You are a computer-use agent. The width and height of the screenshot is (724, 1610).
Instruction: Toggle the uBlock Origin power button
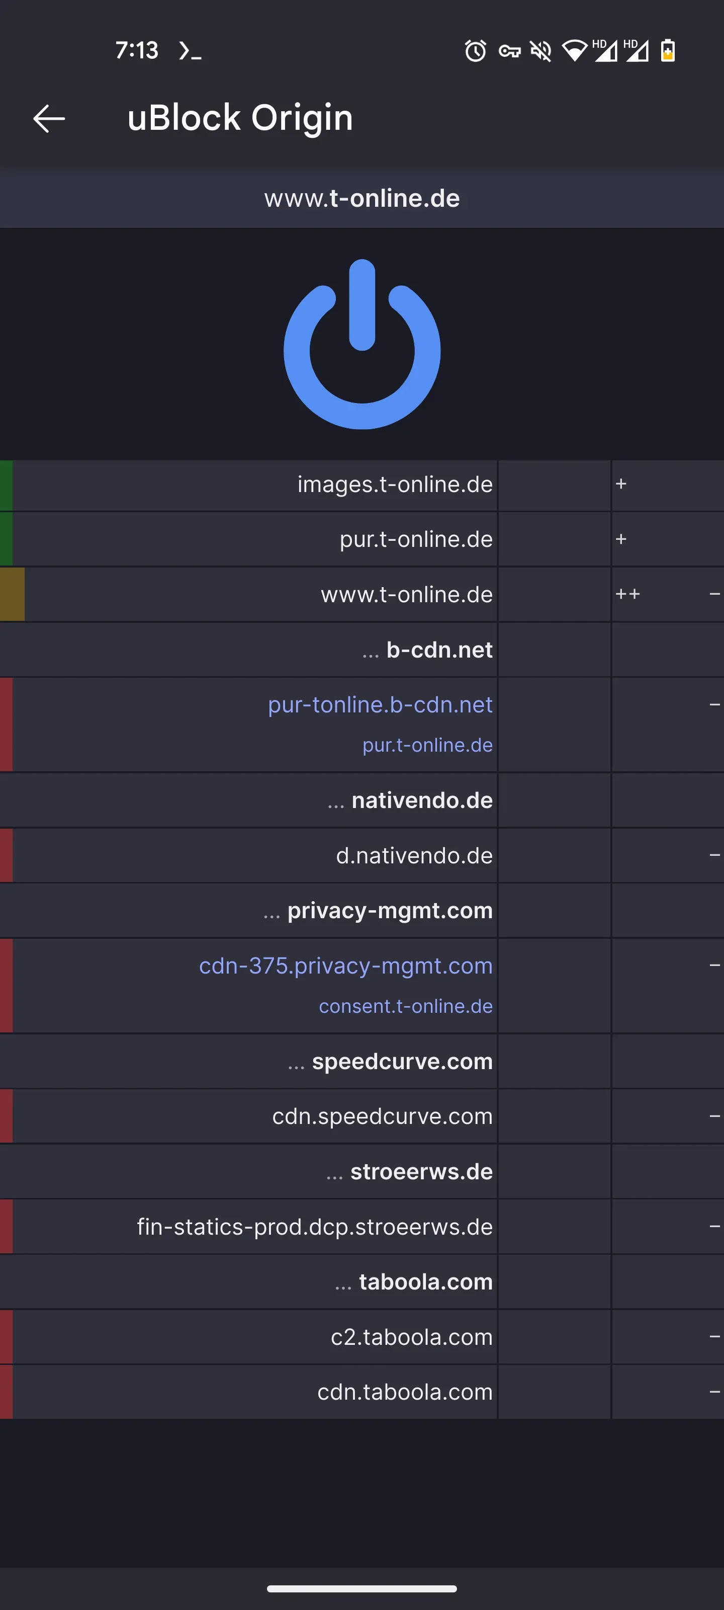[361, 344]
